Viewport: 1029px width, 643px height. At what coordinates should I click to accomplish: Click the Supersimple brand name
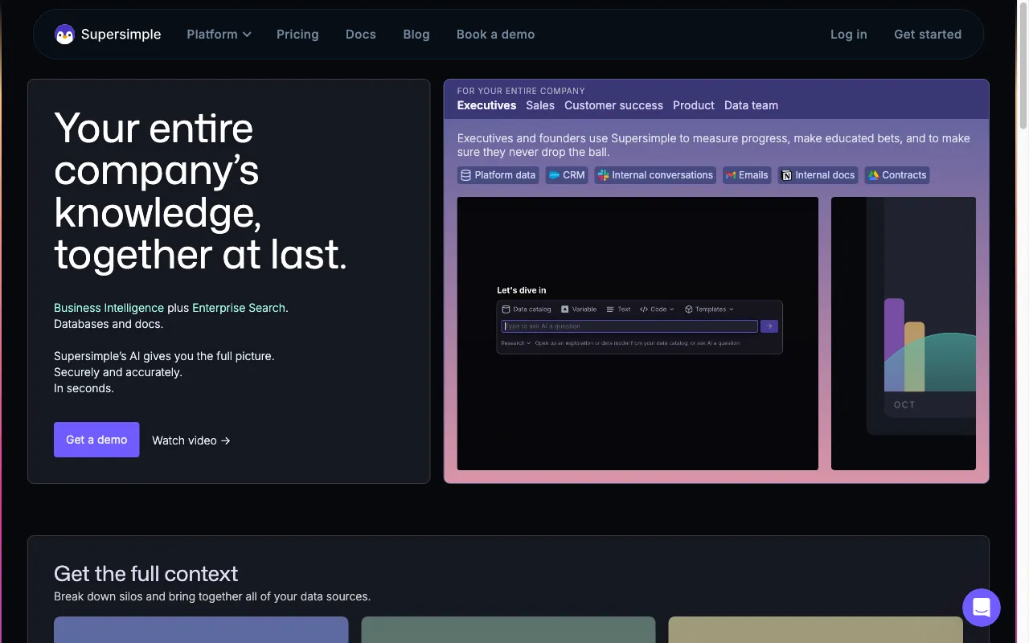pyautogui.click(x=121, y=35)
